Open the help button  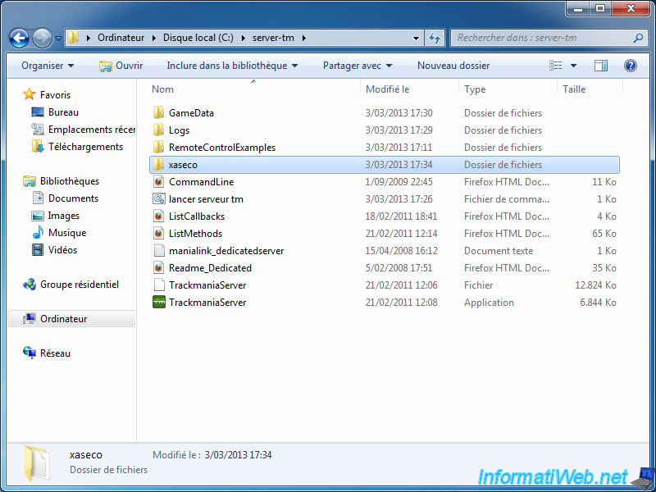(630, 66)
